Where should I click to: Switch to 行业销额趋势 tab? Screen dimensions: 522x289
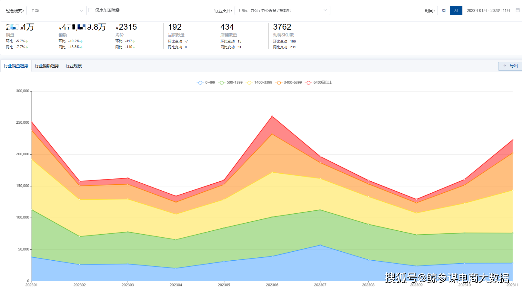pos(47,66)
